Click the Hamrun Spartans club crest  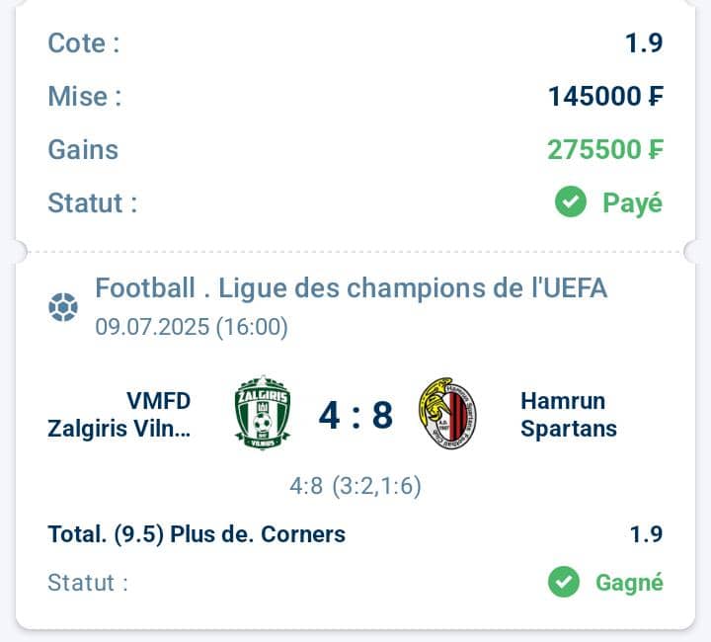click(x=447, y=414)
